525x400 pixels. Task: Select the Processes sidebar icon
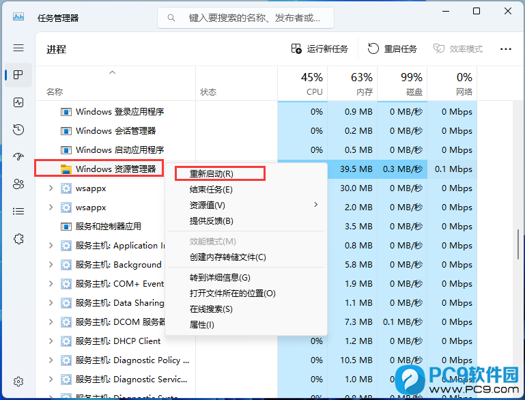[x=18, y=74]
